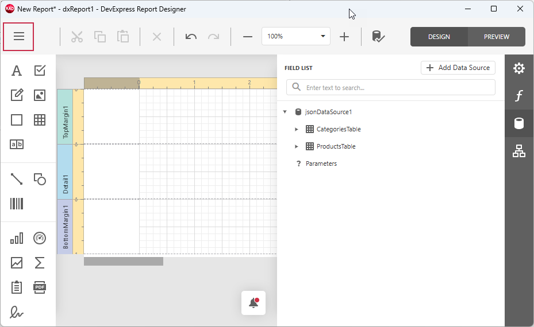
Task: Select the Chart control tool
Action: tap(16, 238)
